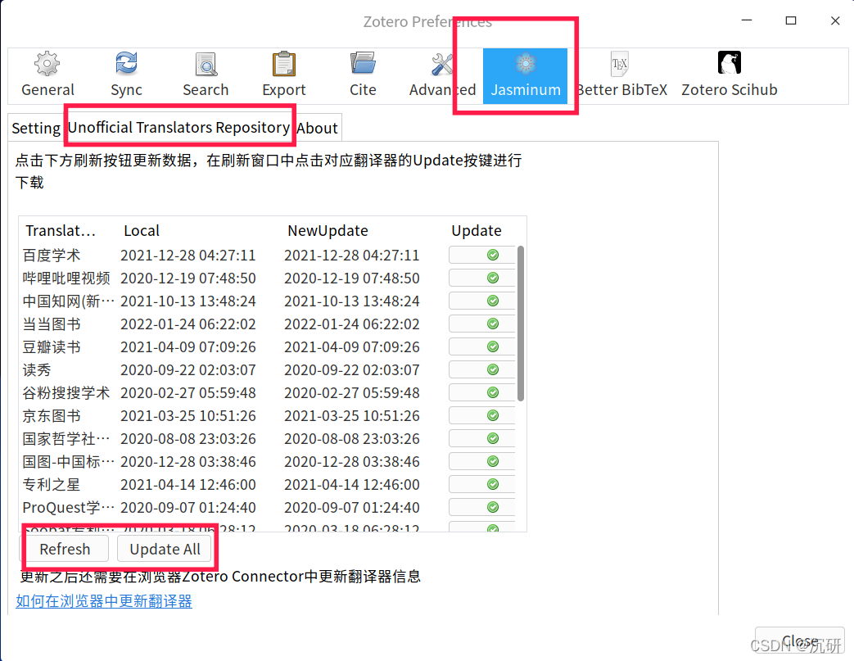
Task: Update the 当当图书 translator
Action: coord(481,324)
